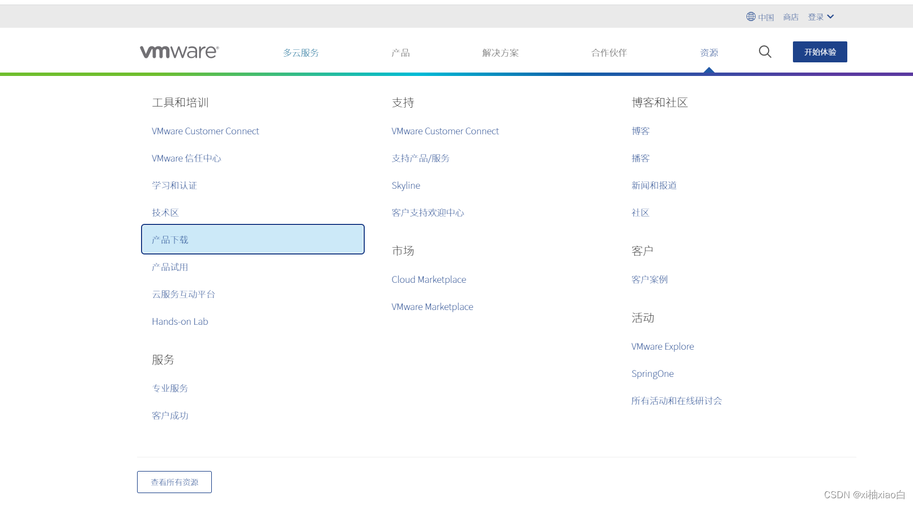913x505 pixels.
Task: Click the globe region icon
Action: click(x=751, y=16)
